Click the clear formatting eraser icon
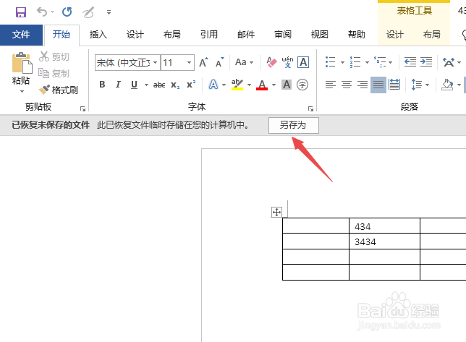This screenshot has height=342, width=466. pyautogui.click(x=271, y=62)
